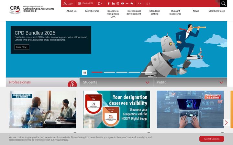This screenshot has width=233, height=145.
Task: Open the HKICPA Digital Badge card
Action: [x=116, y=110]
